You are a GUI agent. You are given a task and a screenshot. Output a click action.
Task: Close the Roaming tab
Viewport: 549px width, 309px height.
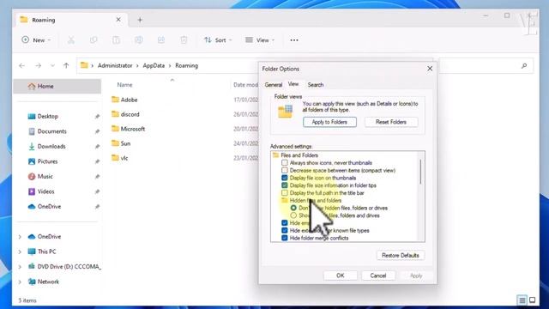click(x=118, y=20)
